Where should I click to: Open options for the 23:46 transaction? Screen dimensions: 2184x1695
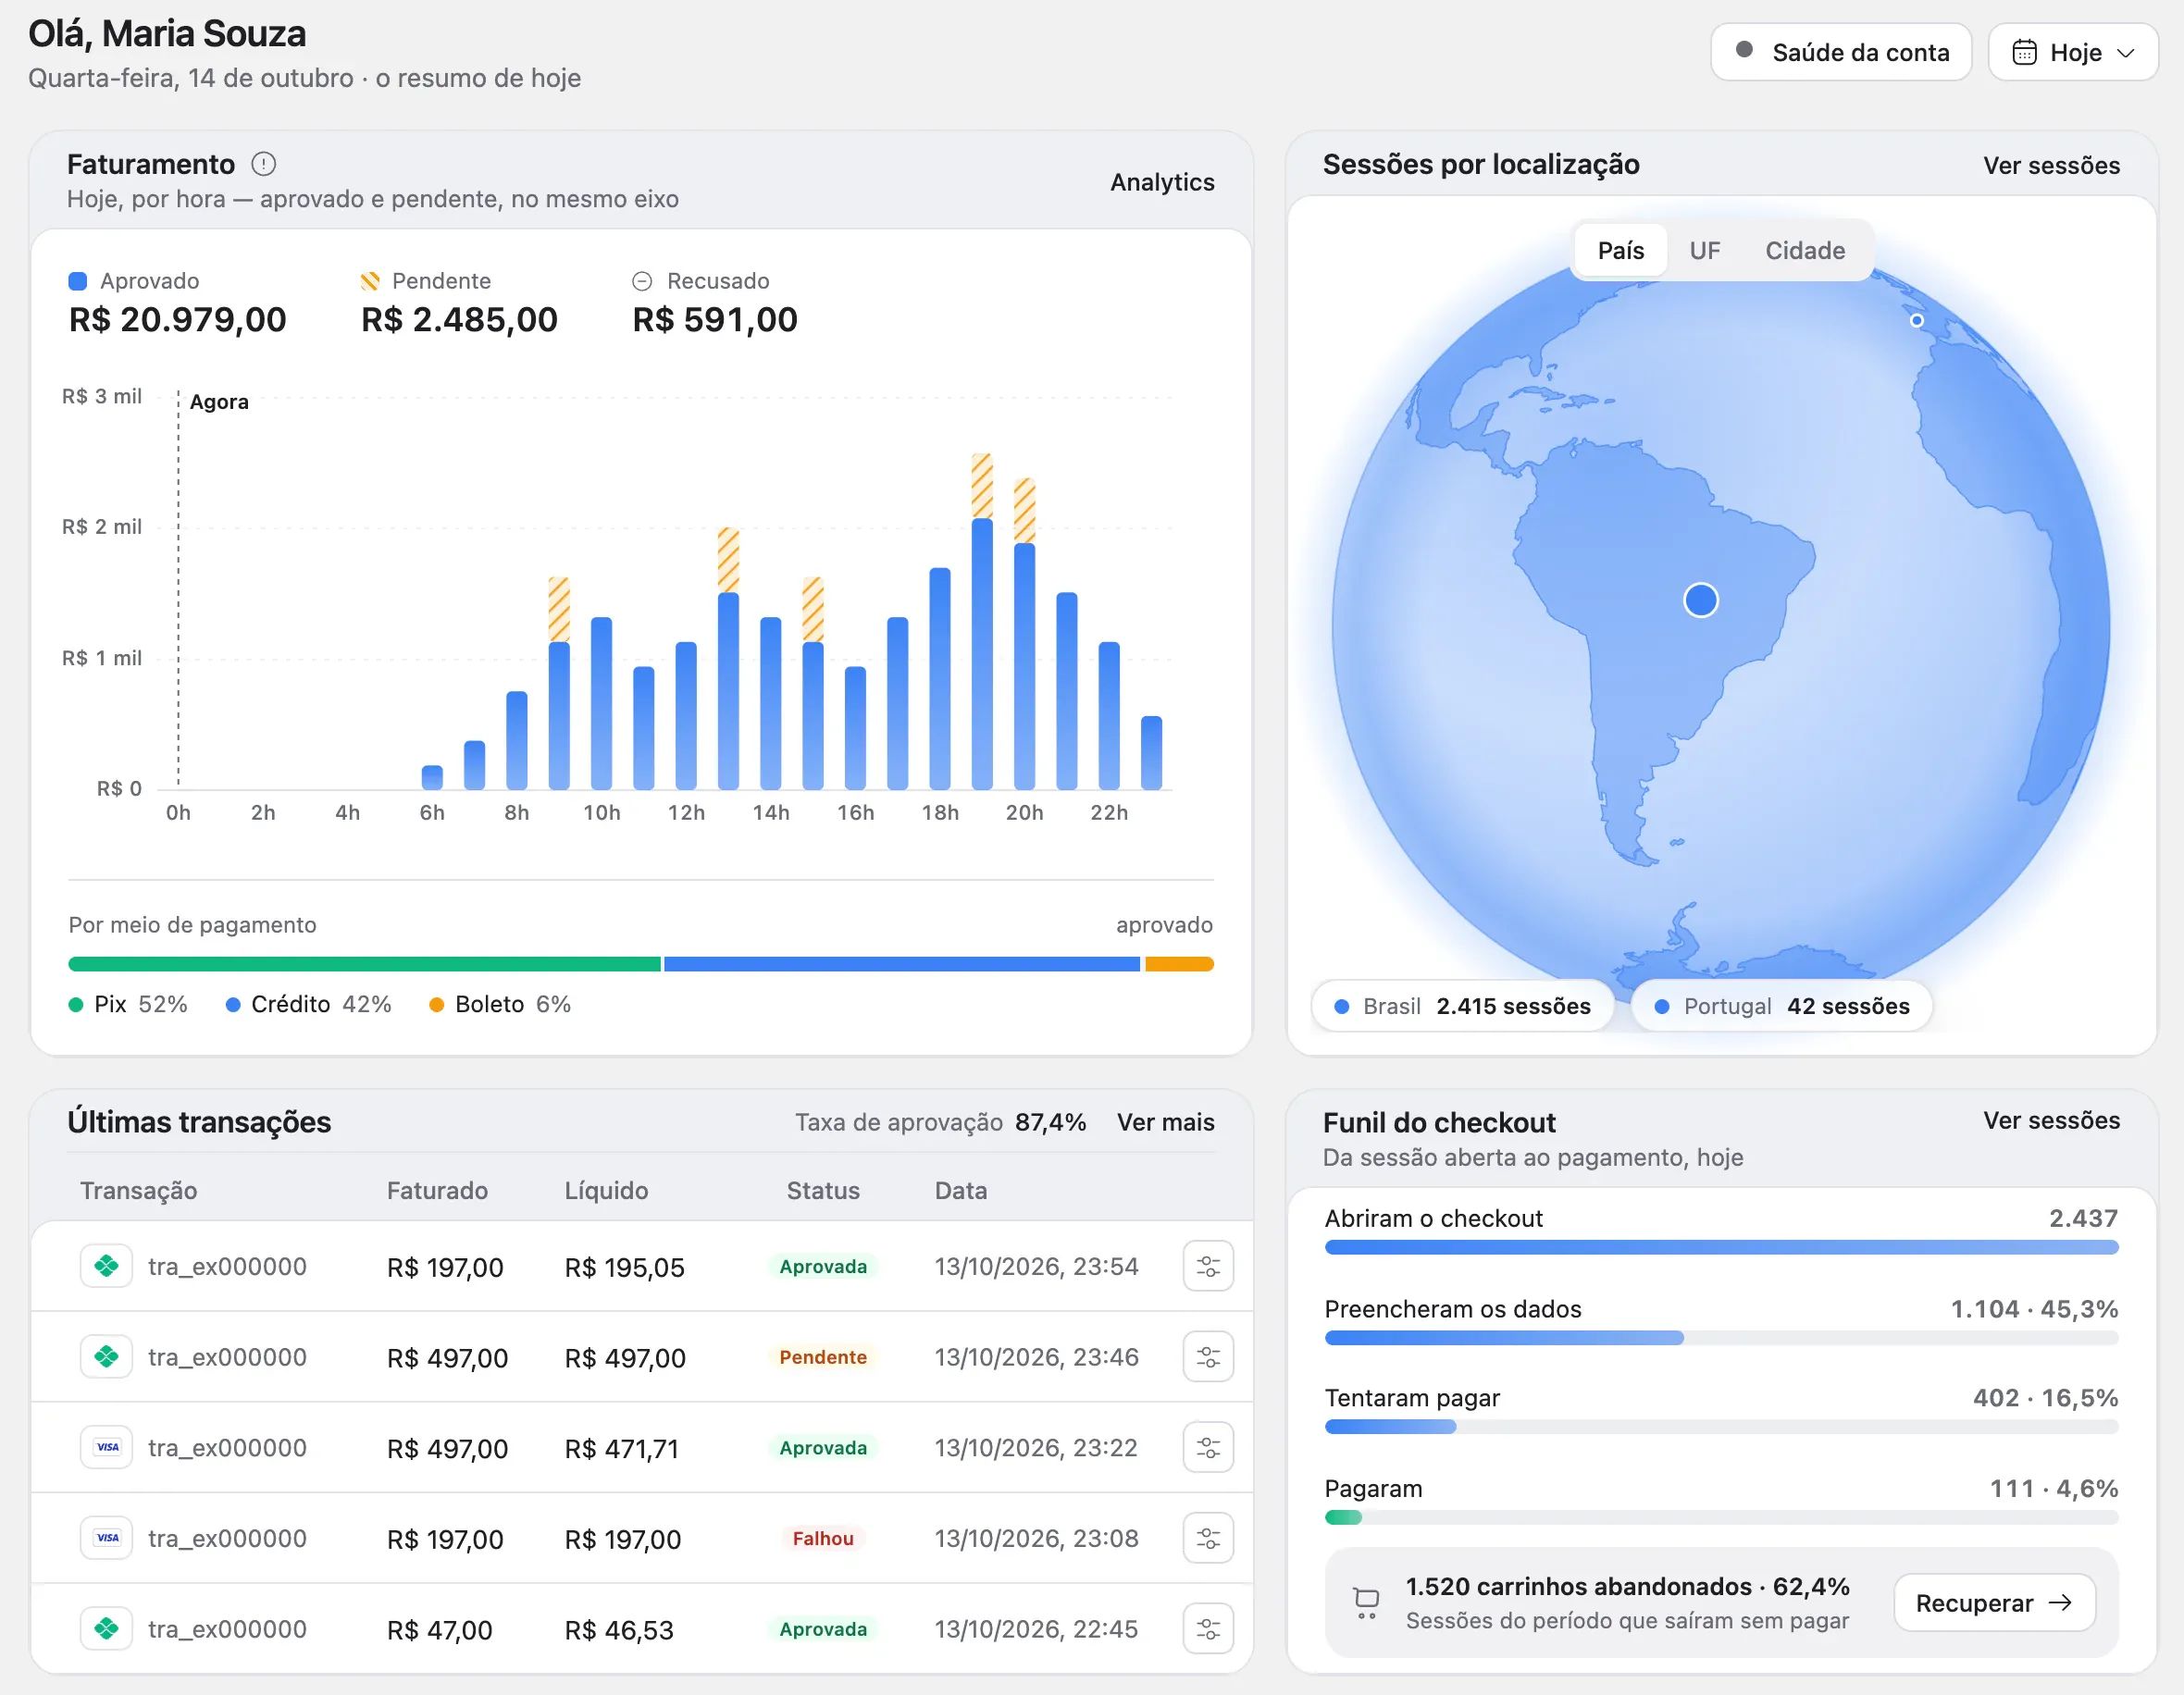(x=1208, y=1357)
